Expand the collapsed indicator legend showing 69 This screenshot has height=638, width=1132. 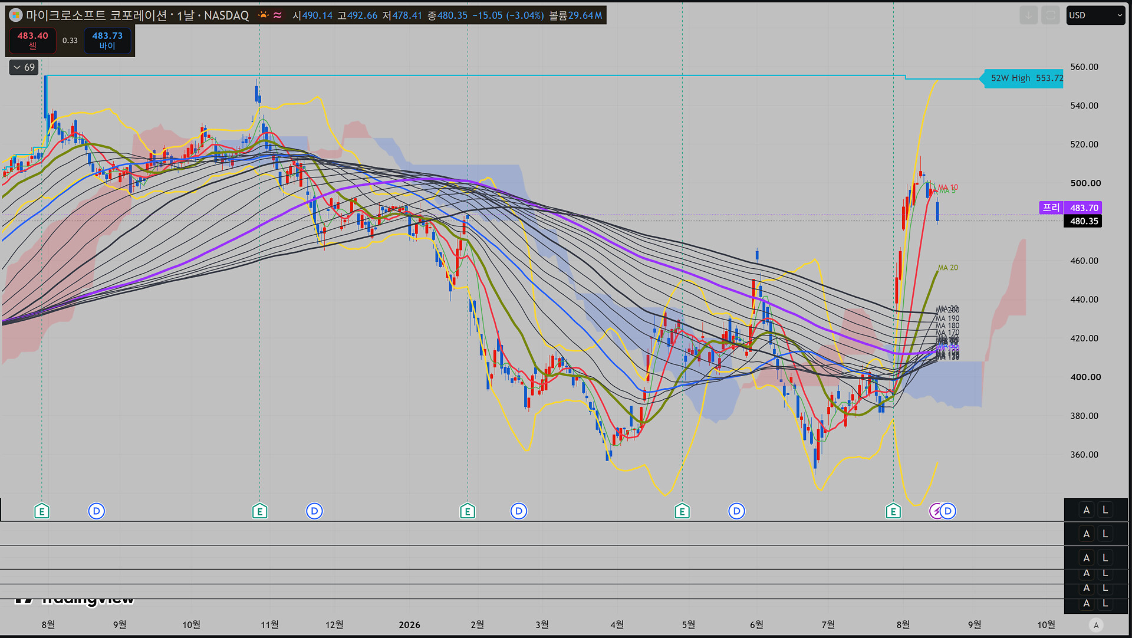click(24, 67)
